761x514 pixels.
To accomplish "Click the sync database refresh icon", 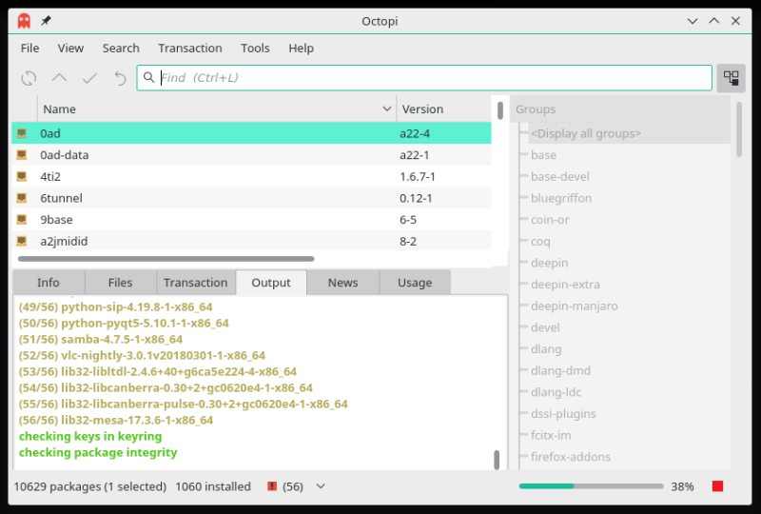I will (29, 78).
